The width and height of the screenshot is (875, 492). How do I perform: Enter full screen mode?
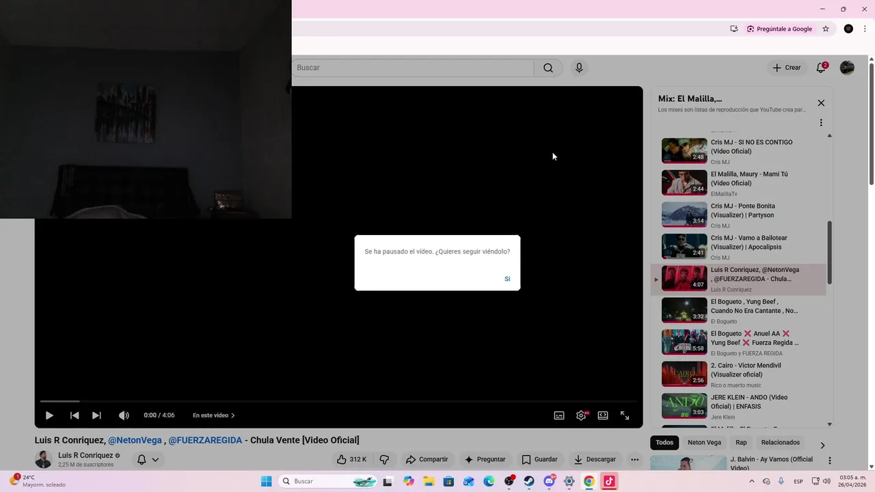point(625,415)
